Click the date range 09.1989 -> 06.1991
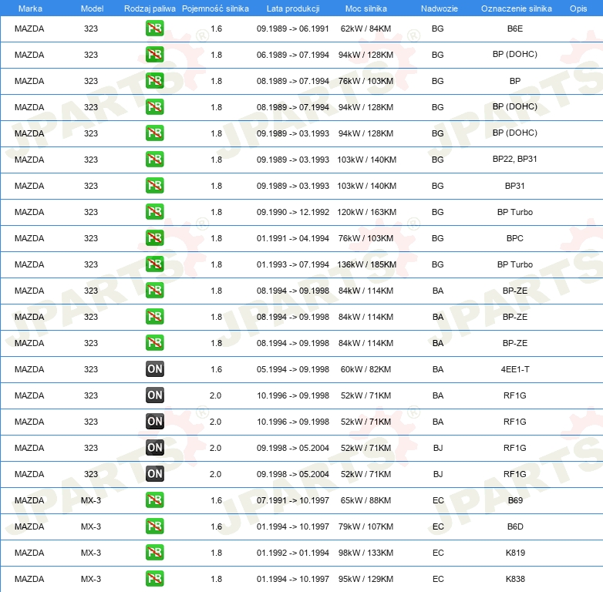The height and width of the screenshot is (592, 603). [293, 29]
